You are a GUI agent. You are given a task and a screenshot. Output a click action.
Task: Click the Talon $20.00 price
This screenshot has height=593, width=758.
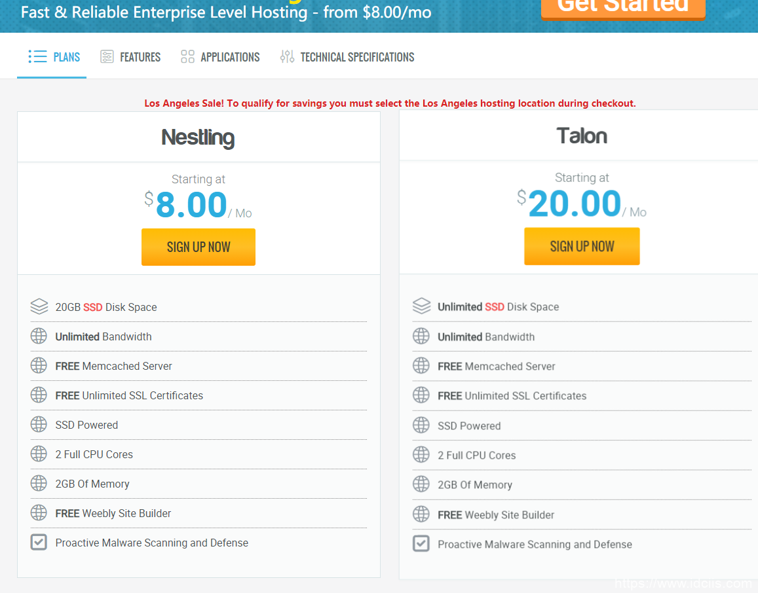[575, 204]
